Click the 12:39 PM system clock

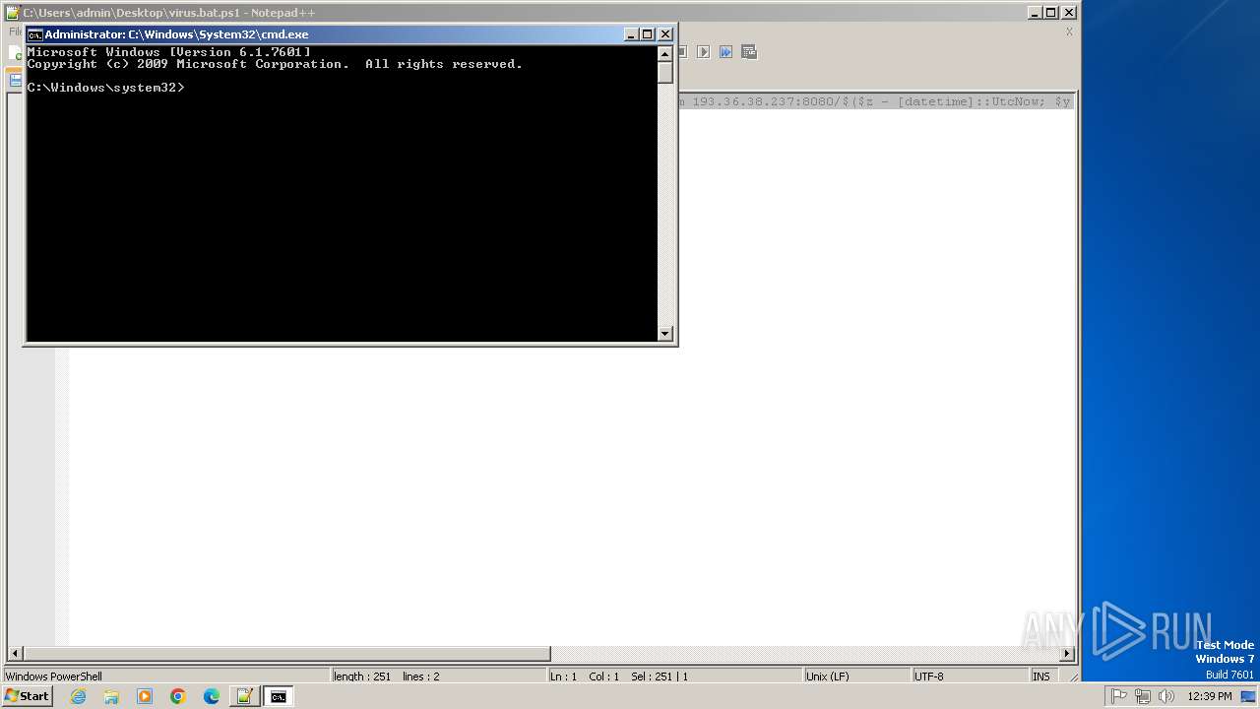point(1210,696)
